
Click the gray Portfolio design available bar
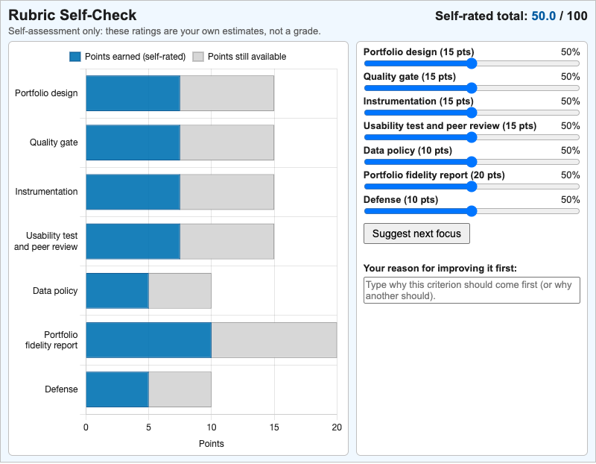[x=227, y=93]
